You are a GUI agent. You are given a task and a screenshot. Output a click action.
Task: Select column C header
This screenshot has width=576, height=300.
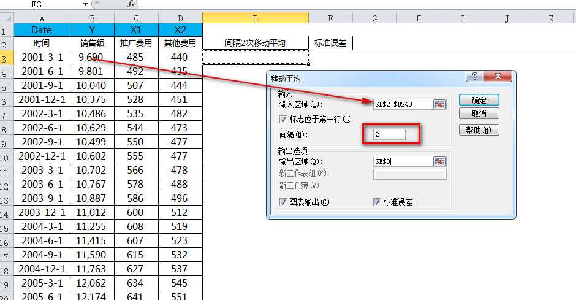[x=136, y=18]
